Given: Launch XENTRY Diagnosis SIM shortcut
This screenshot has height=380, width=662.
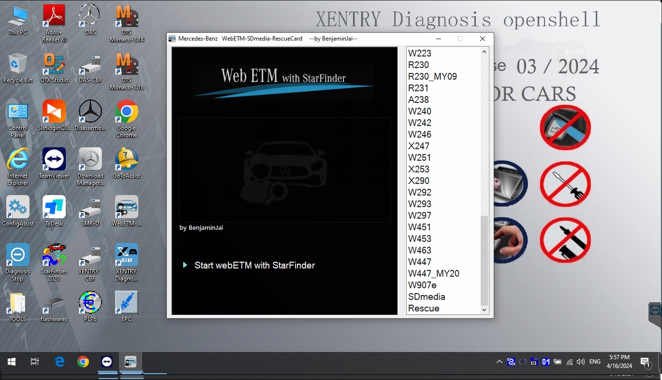Looking at the screenshot, I should (127, 262).
